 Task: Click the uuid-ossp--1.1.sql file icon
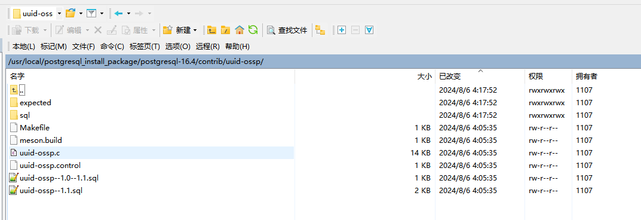click(x=14, y=191)
